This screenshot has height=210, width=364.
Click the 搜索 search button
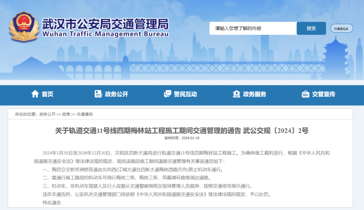311,28
